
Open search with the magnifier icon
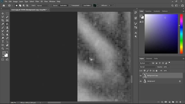click(172, 5)
